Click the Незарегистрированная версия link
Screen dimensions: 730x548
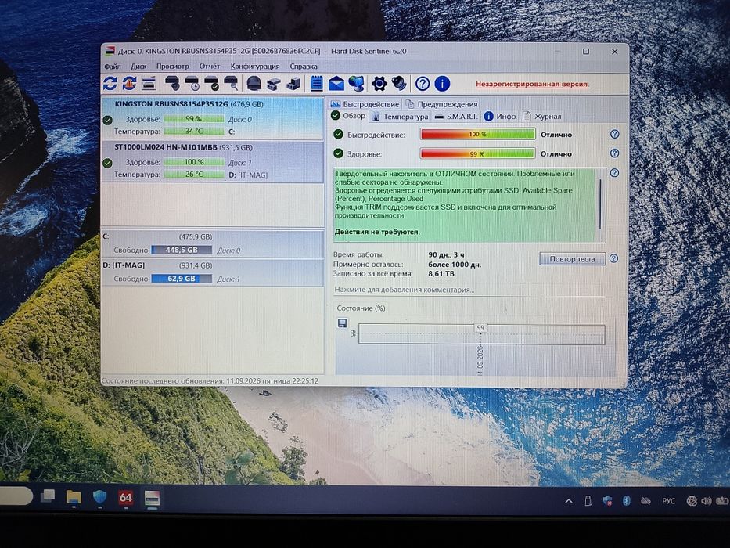(532, 84)
